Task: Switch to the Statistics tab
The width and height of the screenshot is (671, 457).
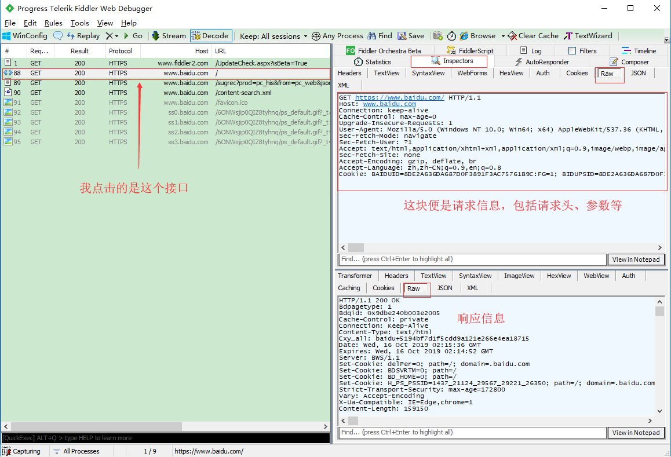Action: tap(373, 62)
